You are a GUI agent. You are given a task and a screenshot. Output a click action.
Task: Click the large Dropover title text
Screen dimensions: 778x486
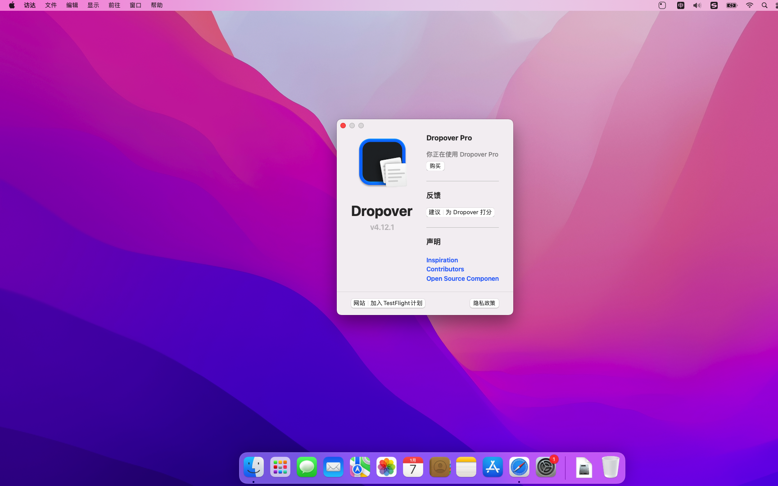click(382, 211)
